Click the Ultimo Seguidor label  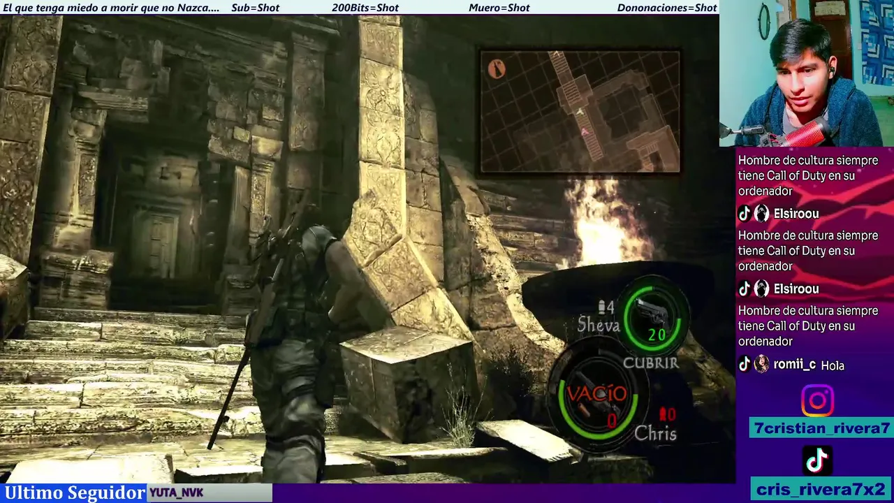pyautogui.click(x=75, y=493)
